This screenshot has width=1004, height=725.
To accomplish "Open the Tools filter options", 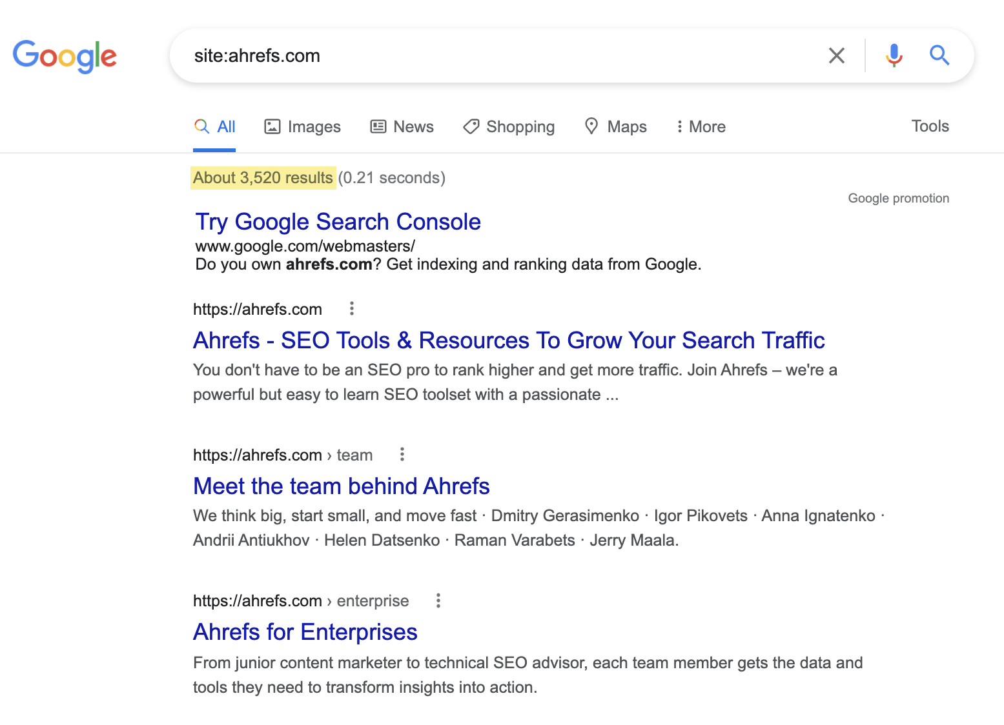I will [930, 126].
